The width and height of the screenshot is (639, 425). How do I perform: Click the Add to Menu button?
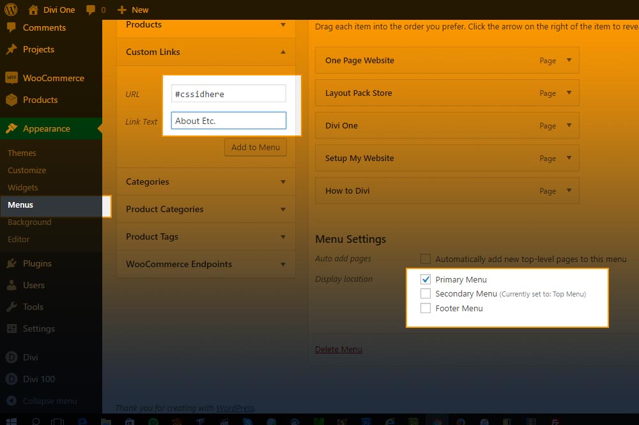click(x=256, y=147)
